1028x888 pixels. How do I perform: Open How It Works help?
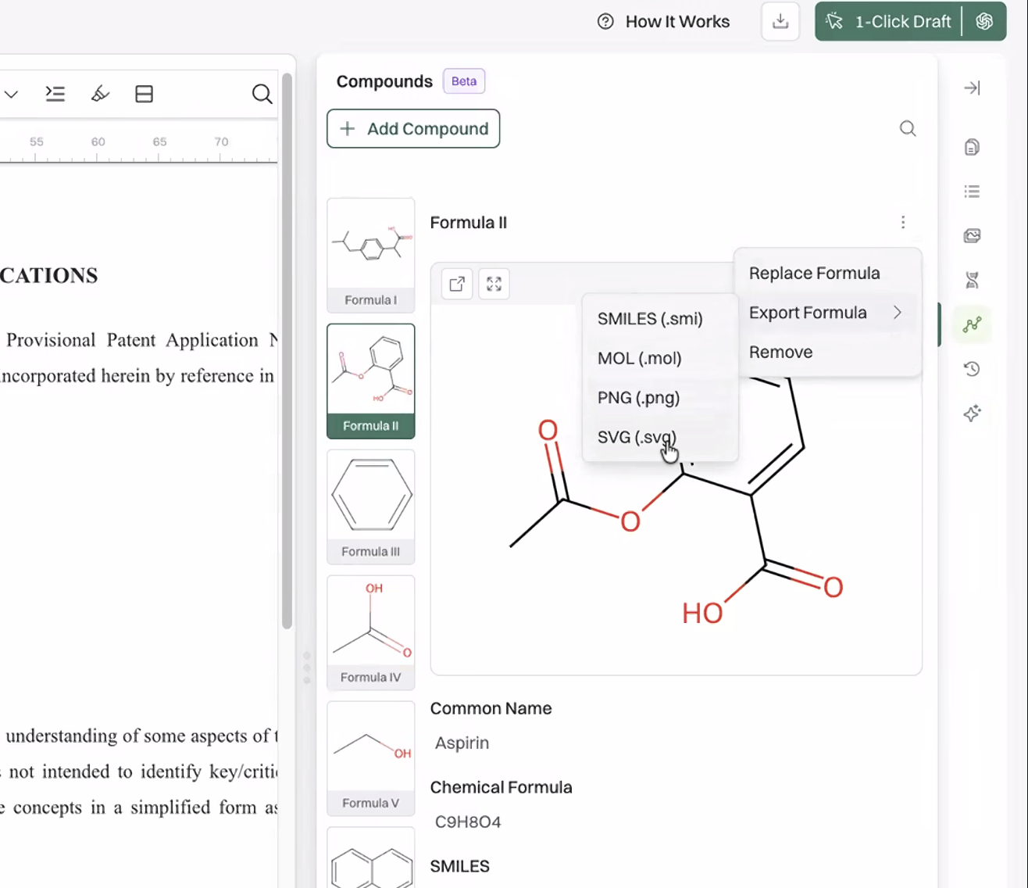click(x=663, y=21)
